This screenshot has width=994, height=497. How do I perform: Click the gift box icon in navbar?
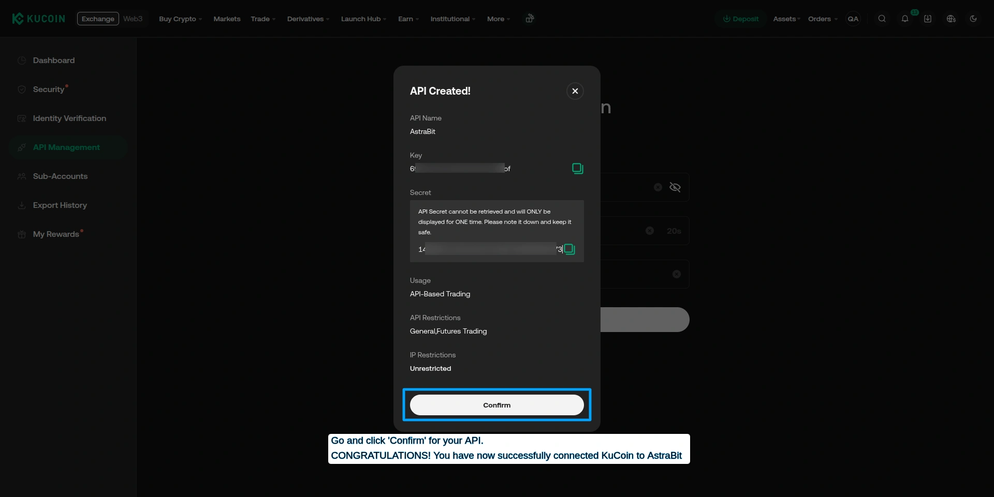(x=530, y=19)
